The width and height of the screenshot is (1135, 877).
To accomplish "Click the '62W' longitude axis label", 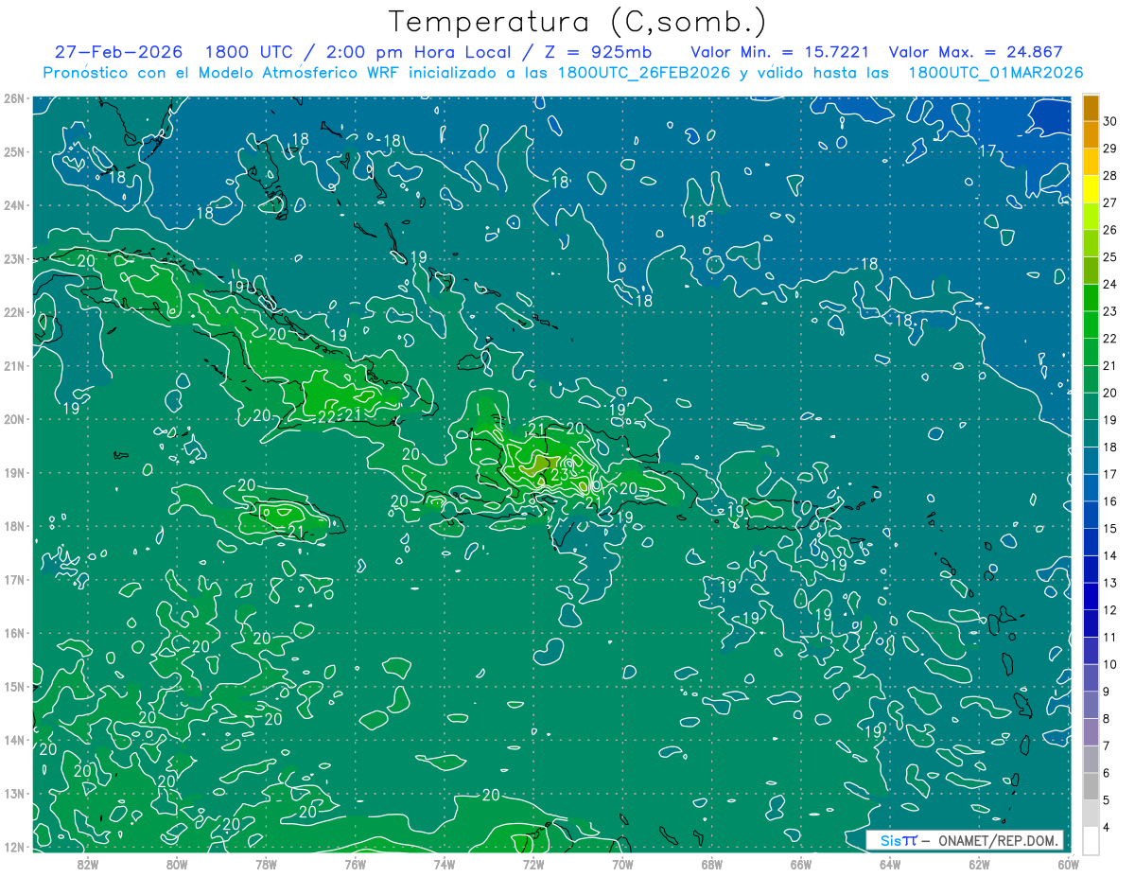I will coord(979,865).
